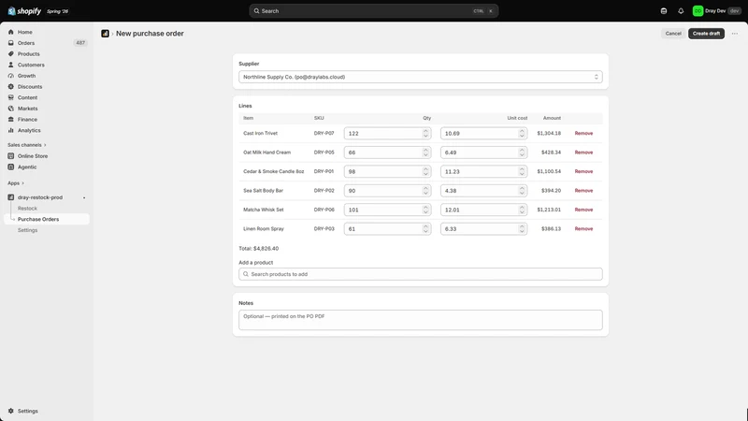748x421 pixels.
Task: Click the Cedar & Smoke Candle unit cost field
Action: click(x=483, y=171)
